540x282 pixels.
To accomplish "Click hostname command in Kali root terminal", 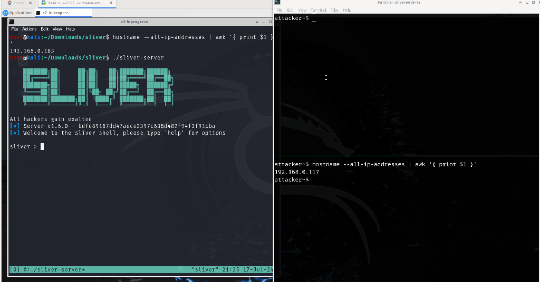I will 193,37.
